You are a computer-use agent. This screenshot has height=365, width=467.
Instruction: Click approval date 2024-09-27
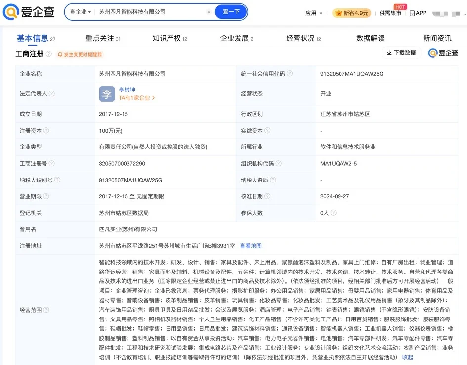[335, 196]
